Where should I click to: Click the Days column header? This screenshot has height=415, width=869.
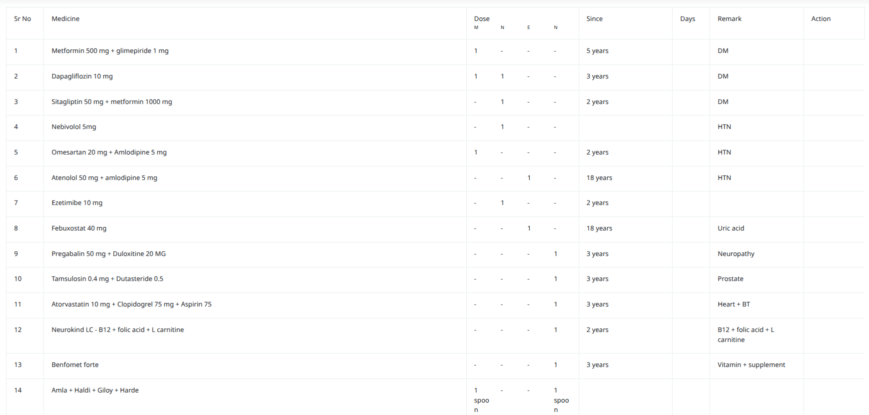tap(687, 19)
